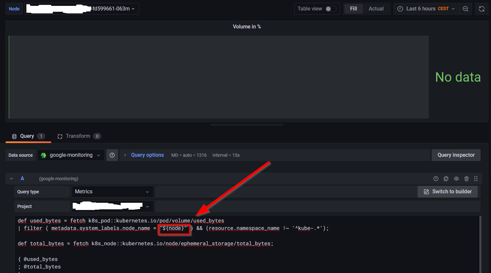Screen dimensions: 491x273
Task: Click the Switch to builder button
Action: tap(447, 192)
